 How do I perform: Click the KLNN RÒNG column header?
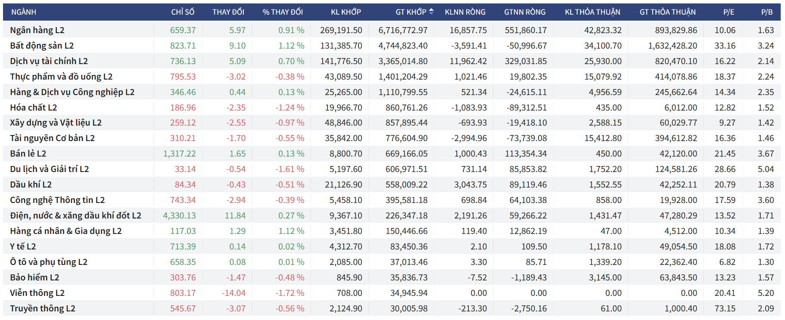465,12
